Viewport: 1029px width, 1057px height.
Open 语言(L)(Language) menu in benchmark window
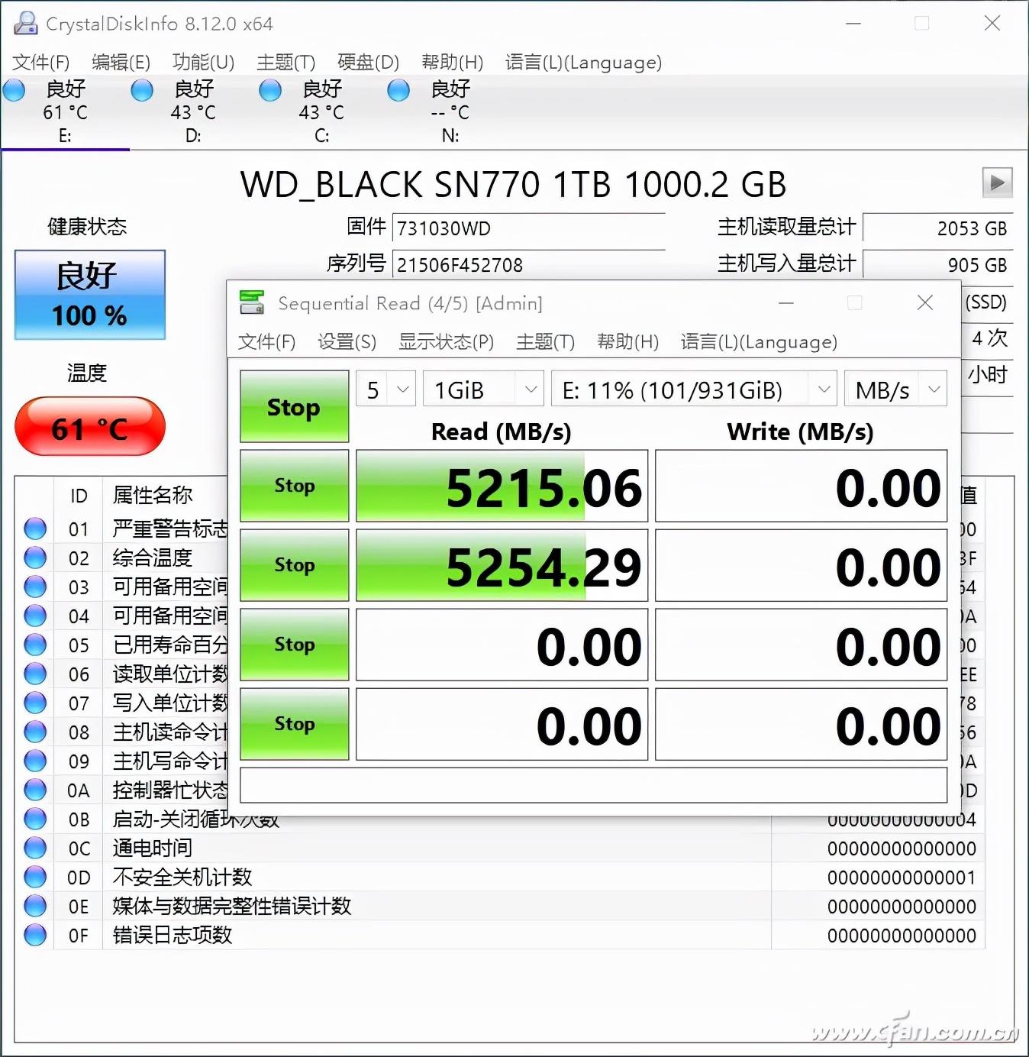[759, 341]
